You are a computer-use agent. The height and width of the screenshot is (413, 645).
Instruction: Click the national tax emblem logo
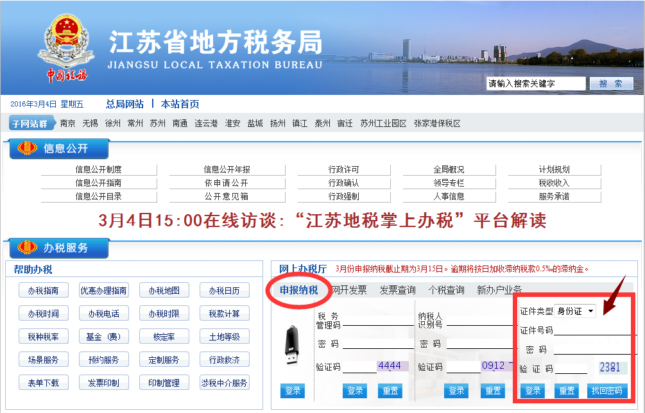(x=66, y=48)
